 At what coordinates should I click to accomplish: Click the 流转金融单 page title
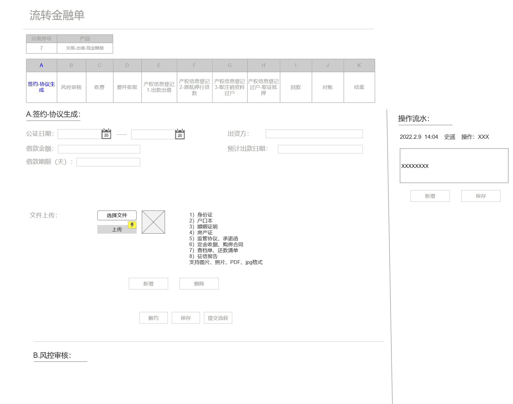[57, 15]
